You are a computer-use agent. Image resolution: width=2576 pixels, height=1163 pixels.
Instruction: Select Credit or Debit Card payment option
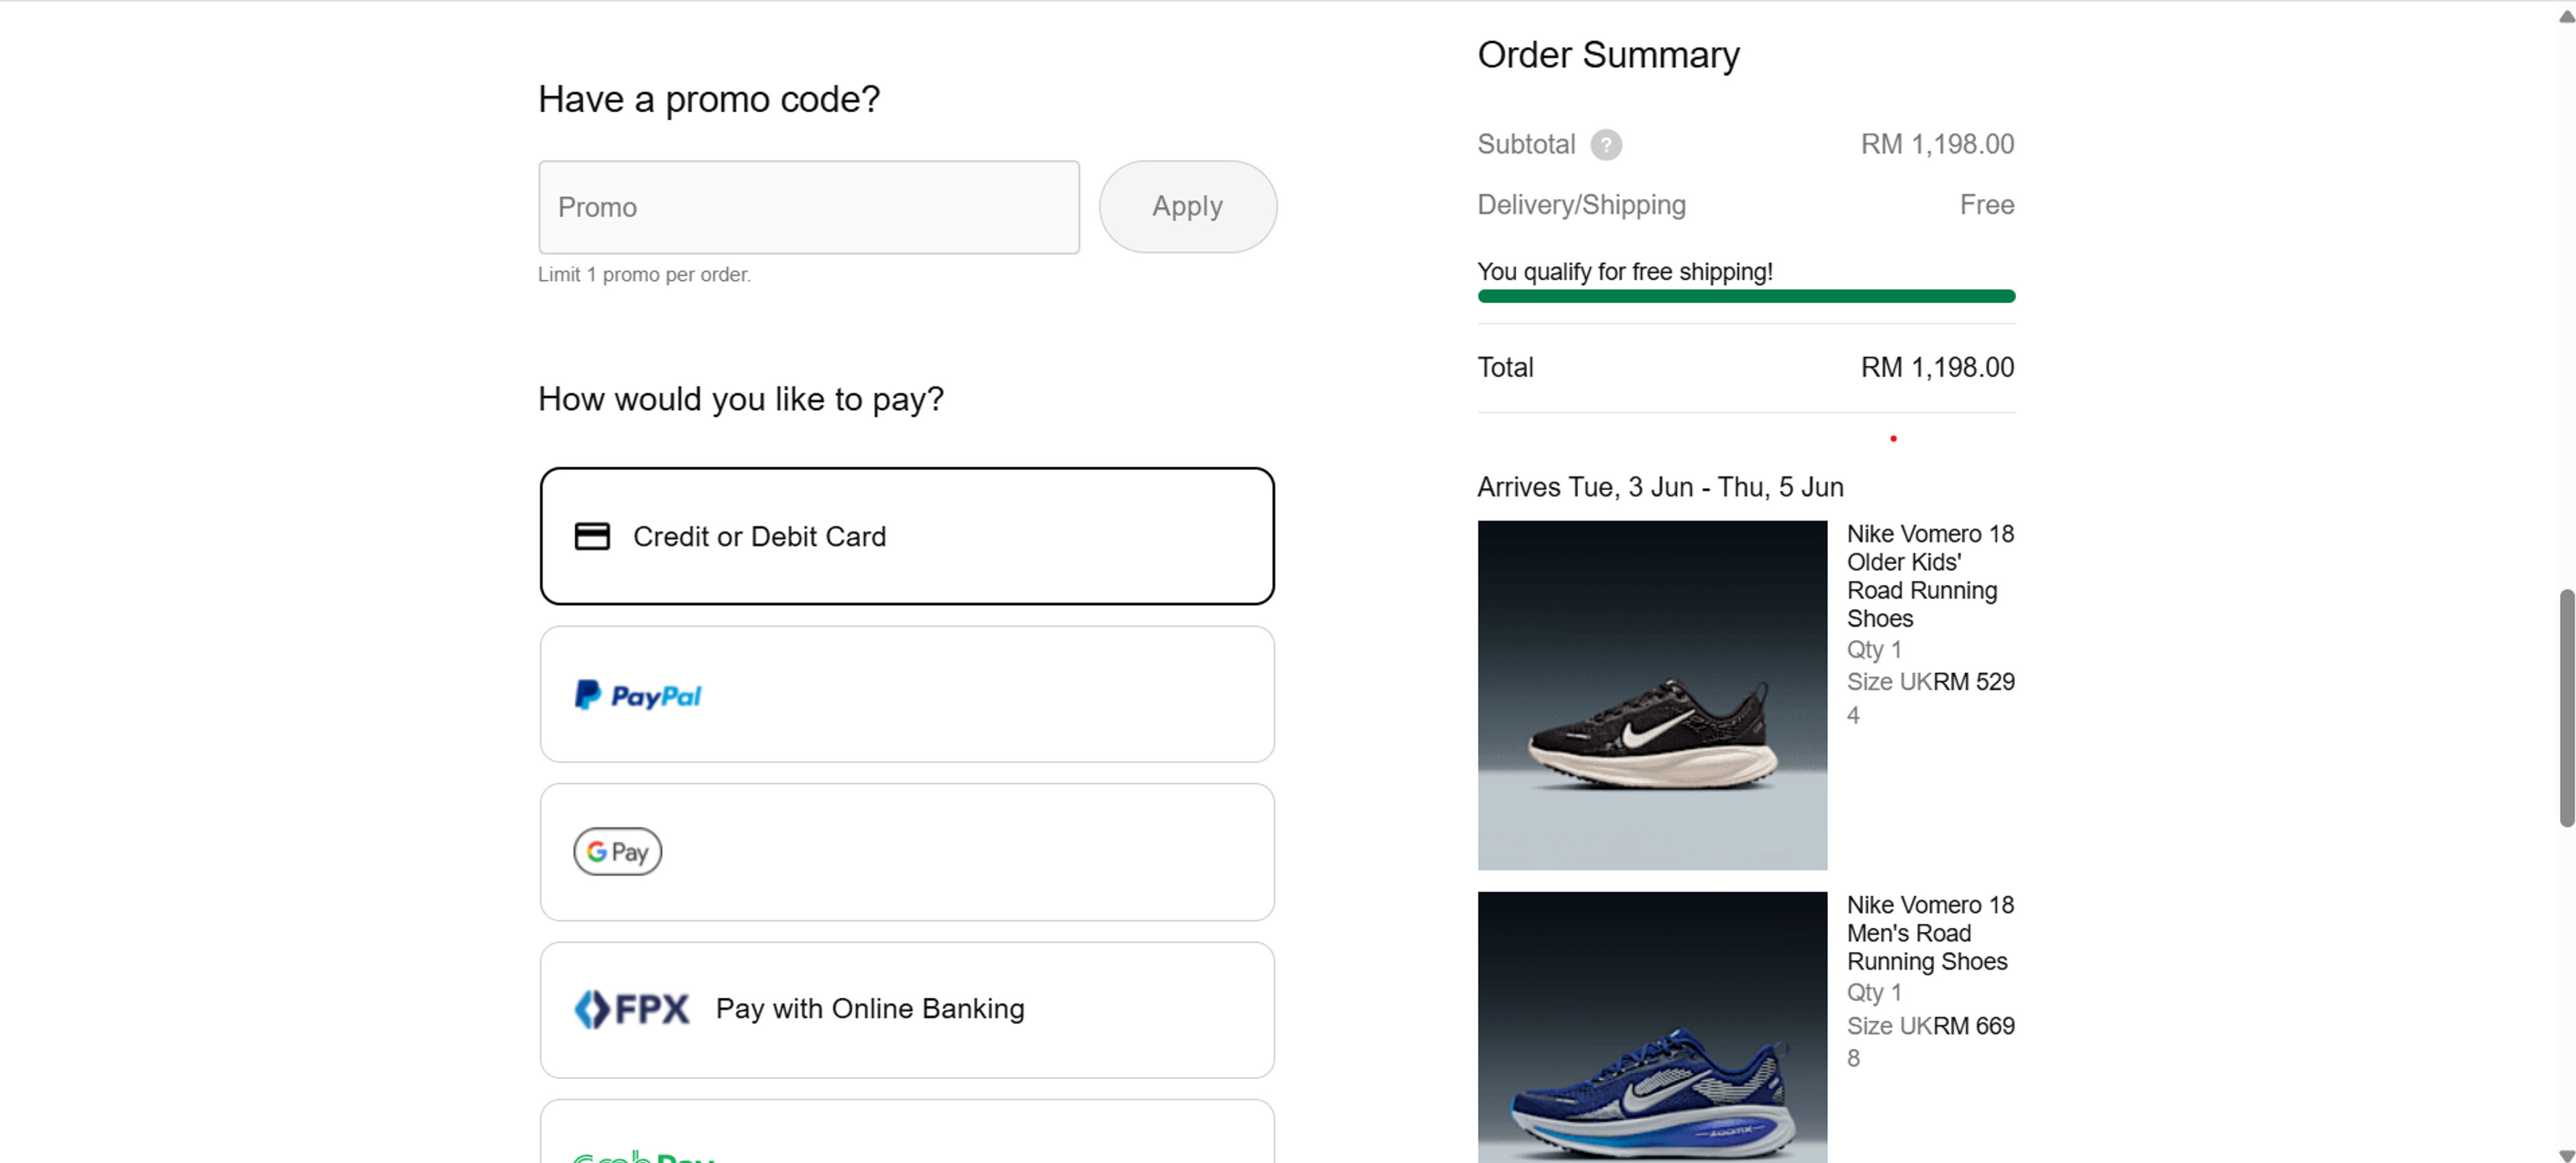pos(906,536)
